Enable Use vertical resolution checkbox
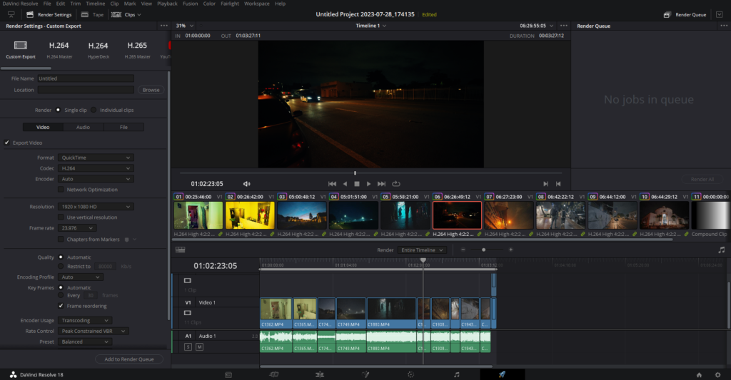The width and height of the screenshot is (731, 380). [61, 217]
